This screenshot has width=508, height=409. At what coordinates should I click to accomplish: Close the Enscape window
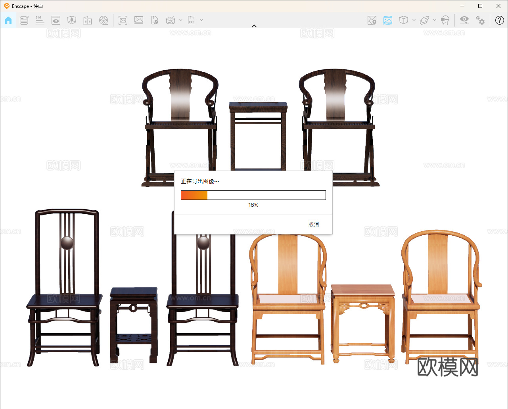tap(498, 6)
